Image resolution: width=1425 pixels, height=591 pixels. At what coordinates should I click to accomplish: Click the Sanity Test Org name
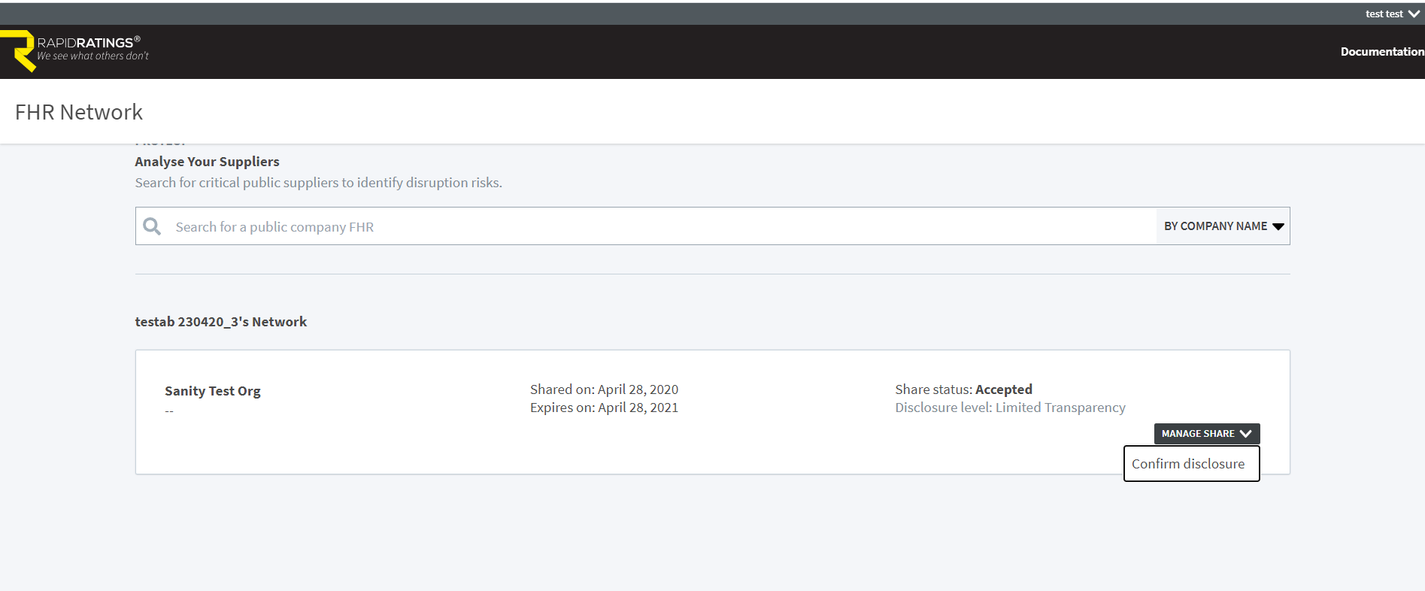[x=213, y=391]
